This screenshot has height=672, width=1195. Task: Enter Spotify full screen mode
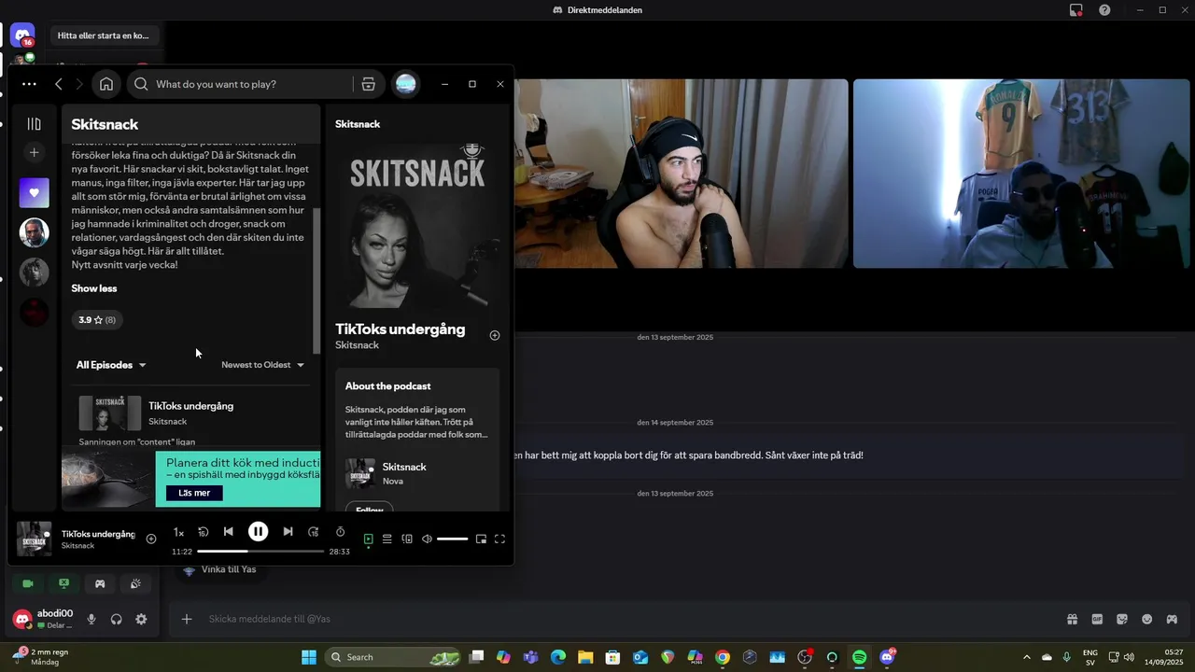[x=499, y=539]
